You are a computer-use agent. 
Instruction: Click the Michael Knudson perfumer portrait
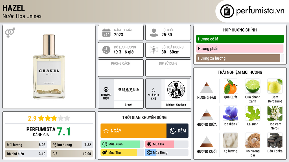coord(176,90)
